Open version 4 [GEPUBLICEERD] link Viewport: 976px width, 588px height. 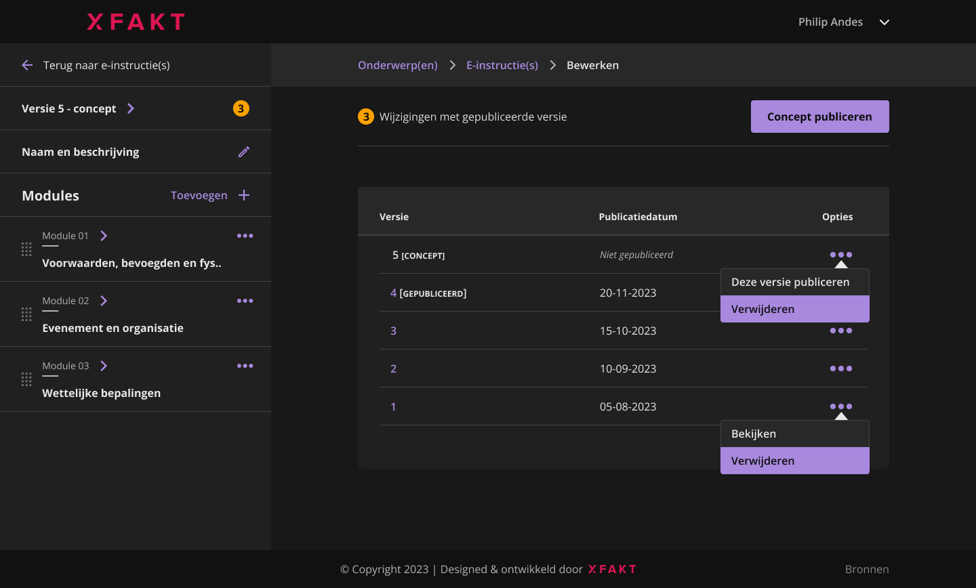428,293
